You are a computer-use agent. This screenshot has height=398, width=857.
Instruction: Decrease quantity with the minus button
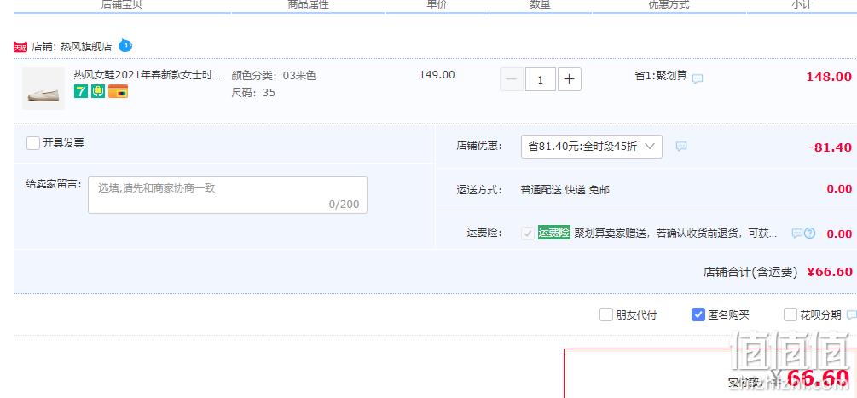click(x=512, y=79)
